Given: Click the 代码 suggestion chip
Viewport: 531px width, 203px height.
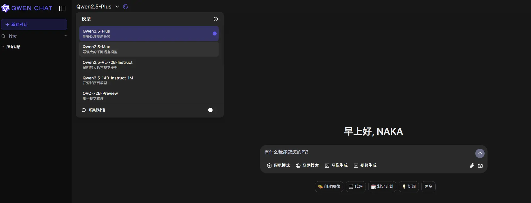Looking at the screenshot, I should click(x=356, y=187).
